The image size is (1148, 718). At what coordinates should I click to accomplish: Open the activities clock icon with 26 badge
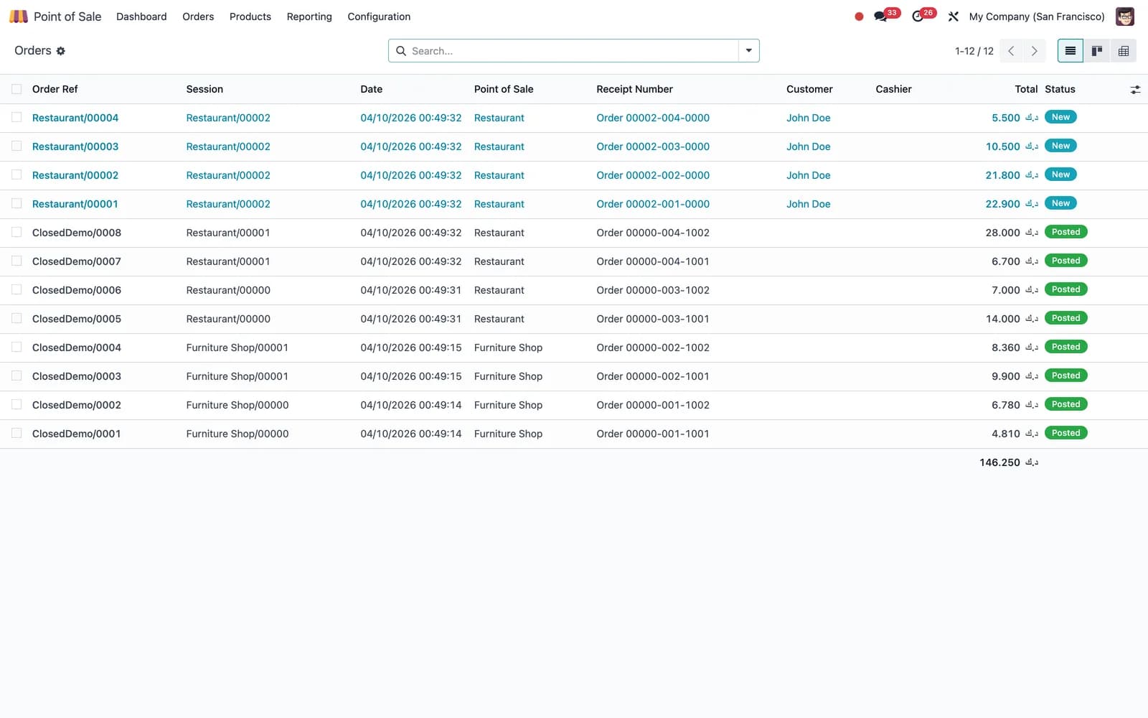(918, 17)
